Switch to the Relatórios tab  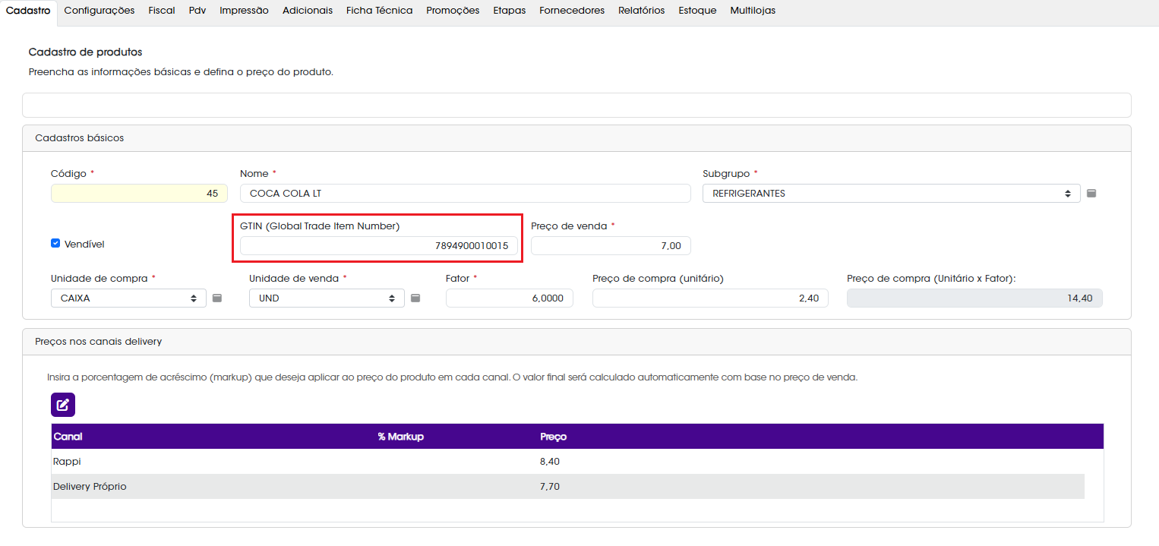[641, 11]
